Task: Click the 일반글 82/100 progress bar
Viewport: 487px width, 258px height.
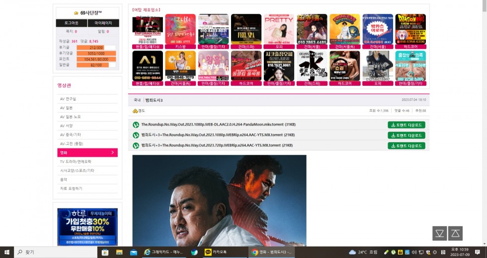Action: 96,65
